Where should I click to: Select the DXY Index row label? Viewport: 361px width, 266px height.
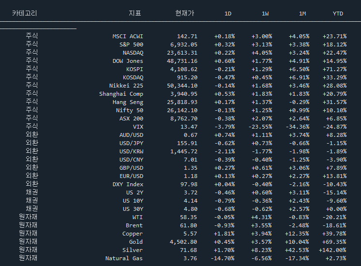pyautogui.click(x=128, y=184)
